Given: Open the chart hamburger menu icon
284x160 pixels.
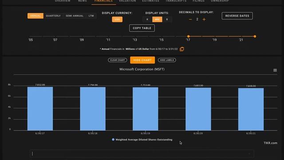Looking at the screenshot, I should (275, 70).
